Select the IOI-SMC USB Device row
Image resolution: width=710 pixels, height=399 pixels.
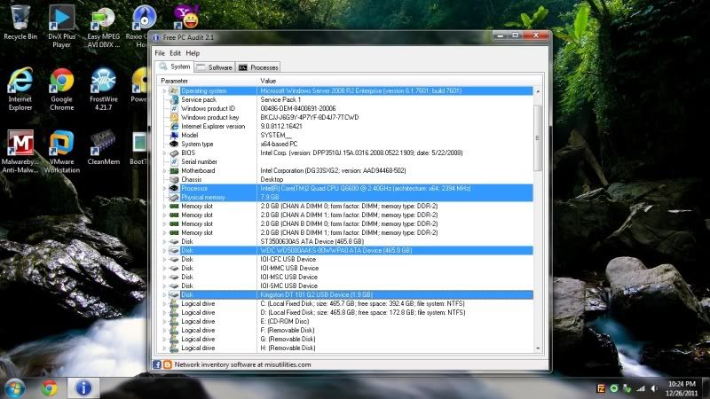347,286
